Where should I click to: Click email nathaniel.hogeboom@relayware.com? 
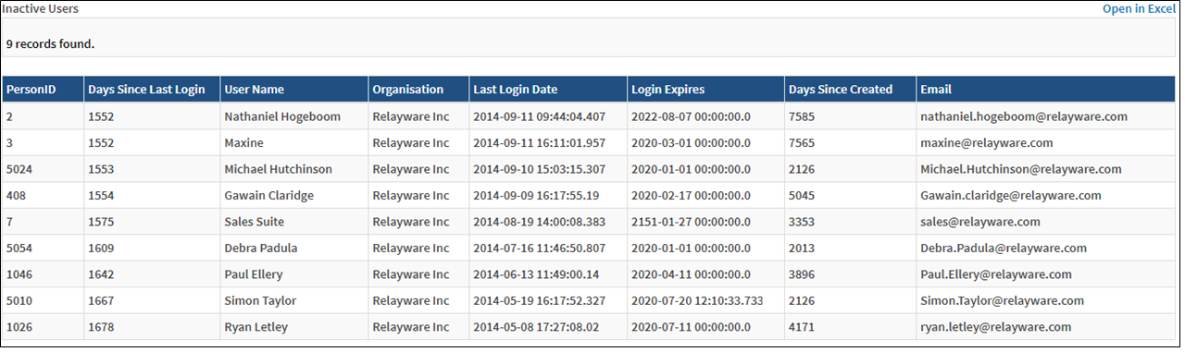(x=1023, y=116)
